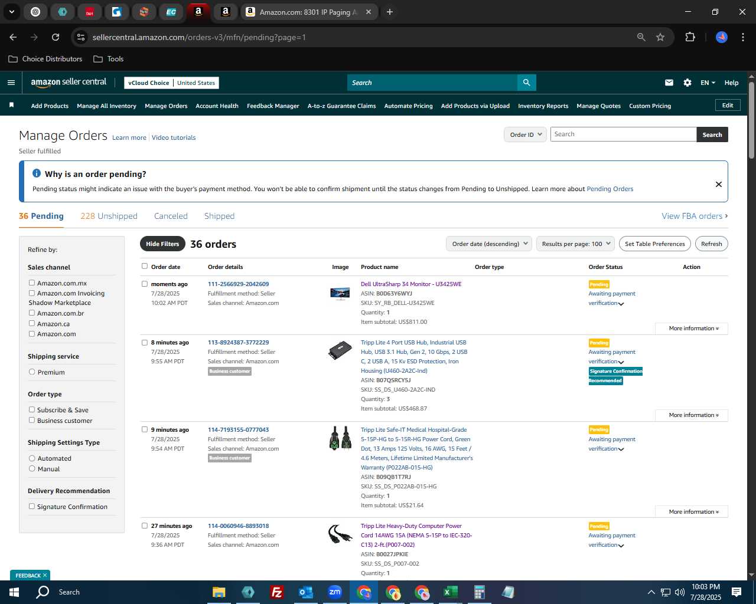Image resolution: width=756 pixels, height=604 pixels.
Task: Select the Manual shipping settings radio
Action: 32,468
